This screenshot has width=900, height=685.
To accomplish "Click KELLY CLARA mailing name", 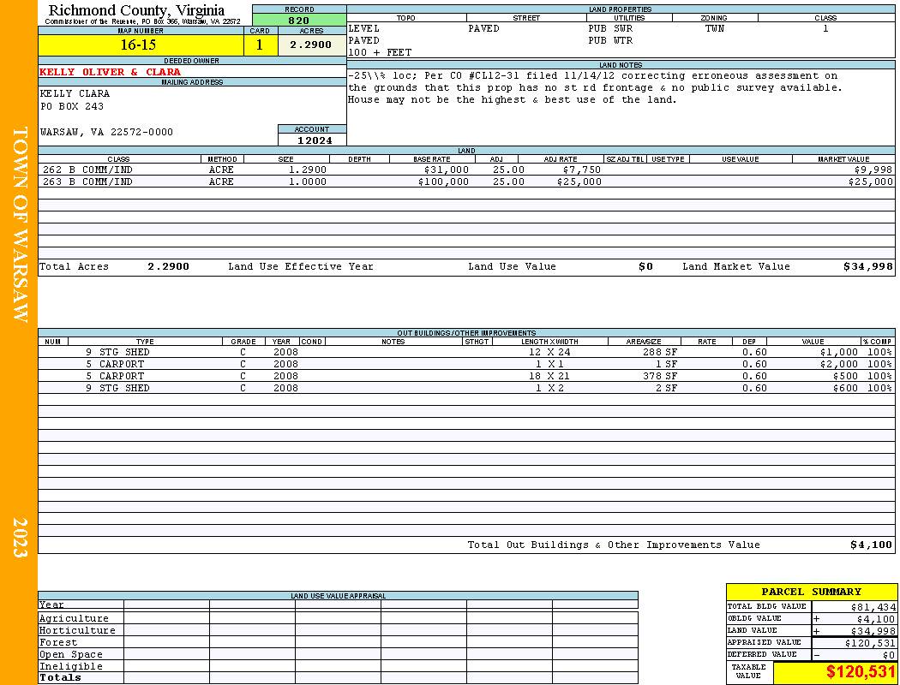I will pyautogui.click(x=75, y=93).
